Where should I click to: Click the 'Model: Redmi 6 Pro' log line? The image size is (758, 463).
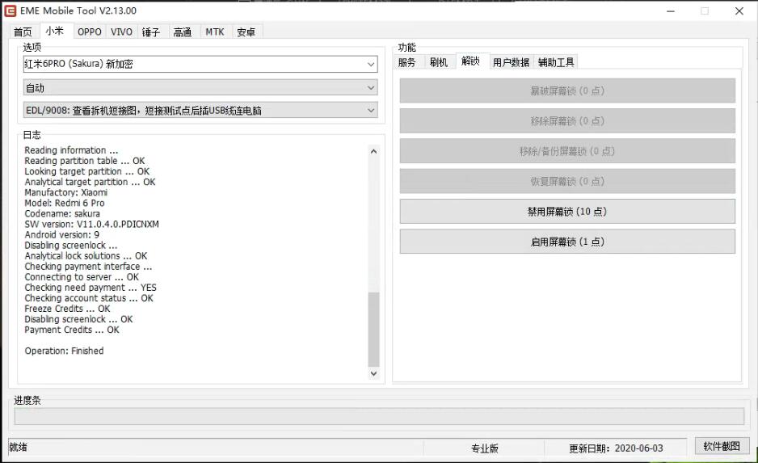pyautogui.click(x=65, y=203)
